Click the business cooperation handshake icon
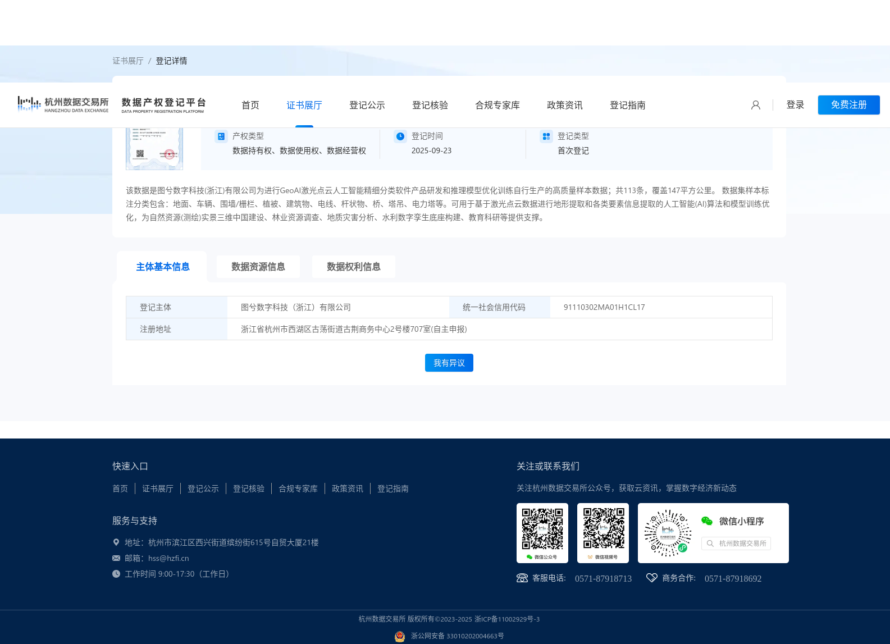890x644 pixels. [x=652, y=578]
